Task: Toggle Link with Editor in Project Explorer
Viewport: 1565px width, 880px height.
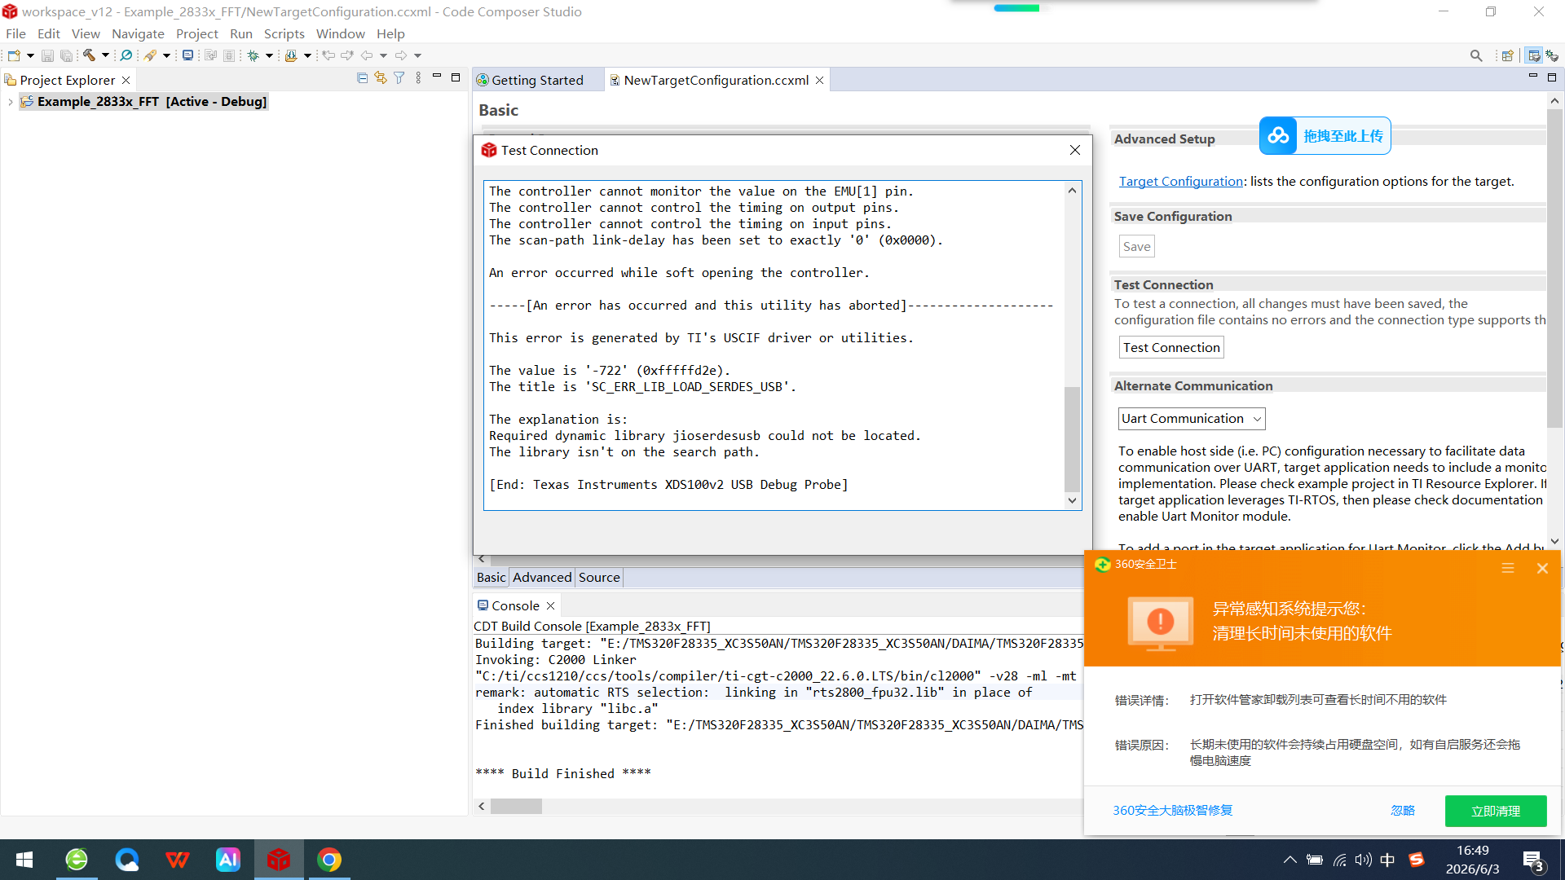Action: [381, 78]
